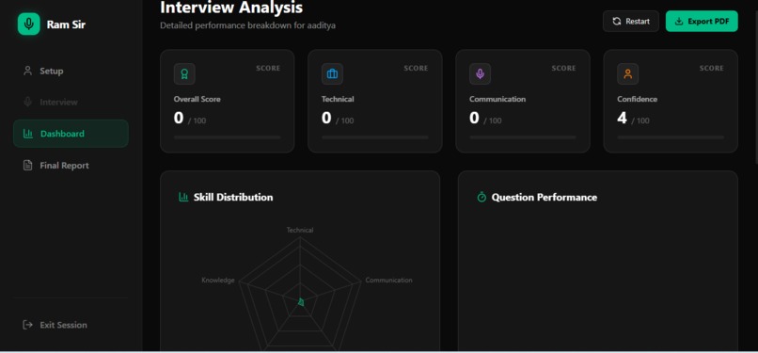Click the microphone icon beside Interview
758x353 pixels.
coord(28,102)
